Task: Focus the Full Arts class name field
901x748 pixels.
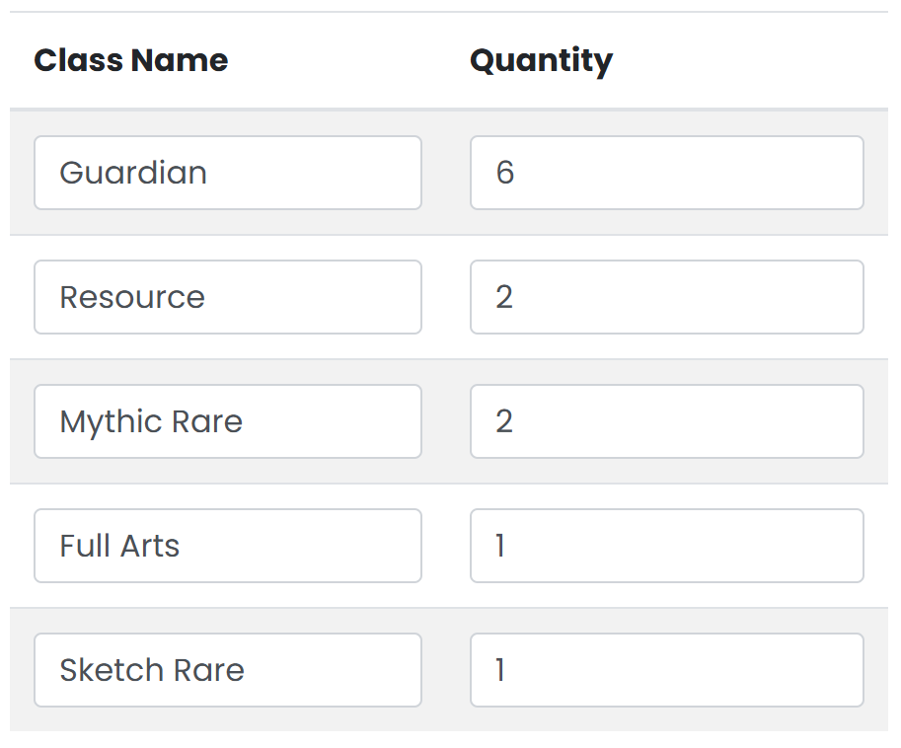Action: [x=227, y=546]
